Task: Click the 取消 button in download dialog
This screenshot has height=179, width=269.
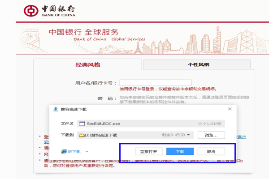Action: point(211,151)
